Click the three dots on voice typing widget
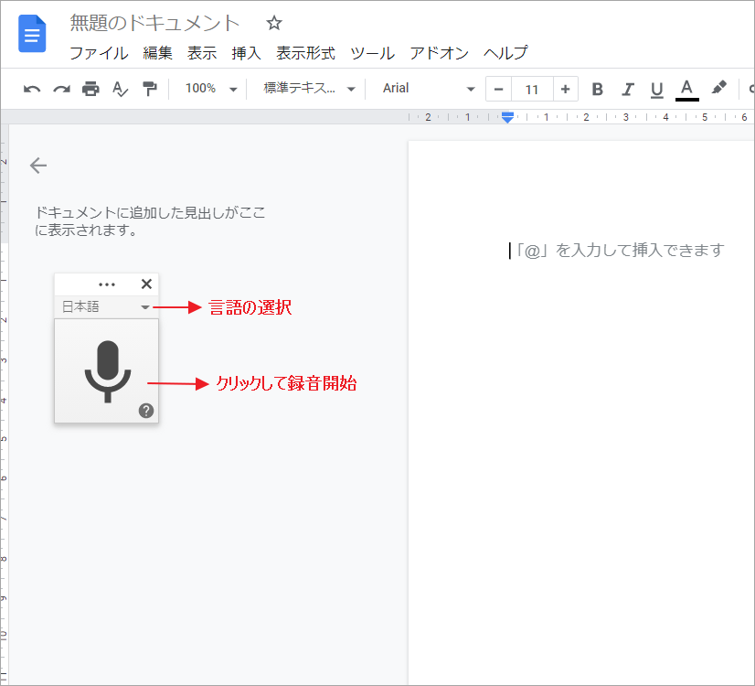The image size is (755, 686). click(106, 284)
